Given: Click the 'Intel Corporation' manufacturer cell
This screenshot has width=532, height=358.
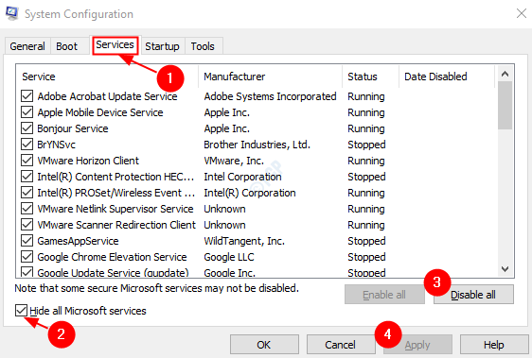Looking at the screenshot, I should click(242, 177).
